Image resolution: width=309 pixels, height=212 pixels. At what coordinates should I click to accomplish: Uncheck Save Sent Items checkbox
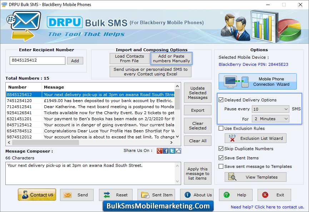[221, 158]
